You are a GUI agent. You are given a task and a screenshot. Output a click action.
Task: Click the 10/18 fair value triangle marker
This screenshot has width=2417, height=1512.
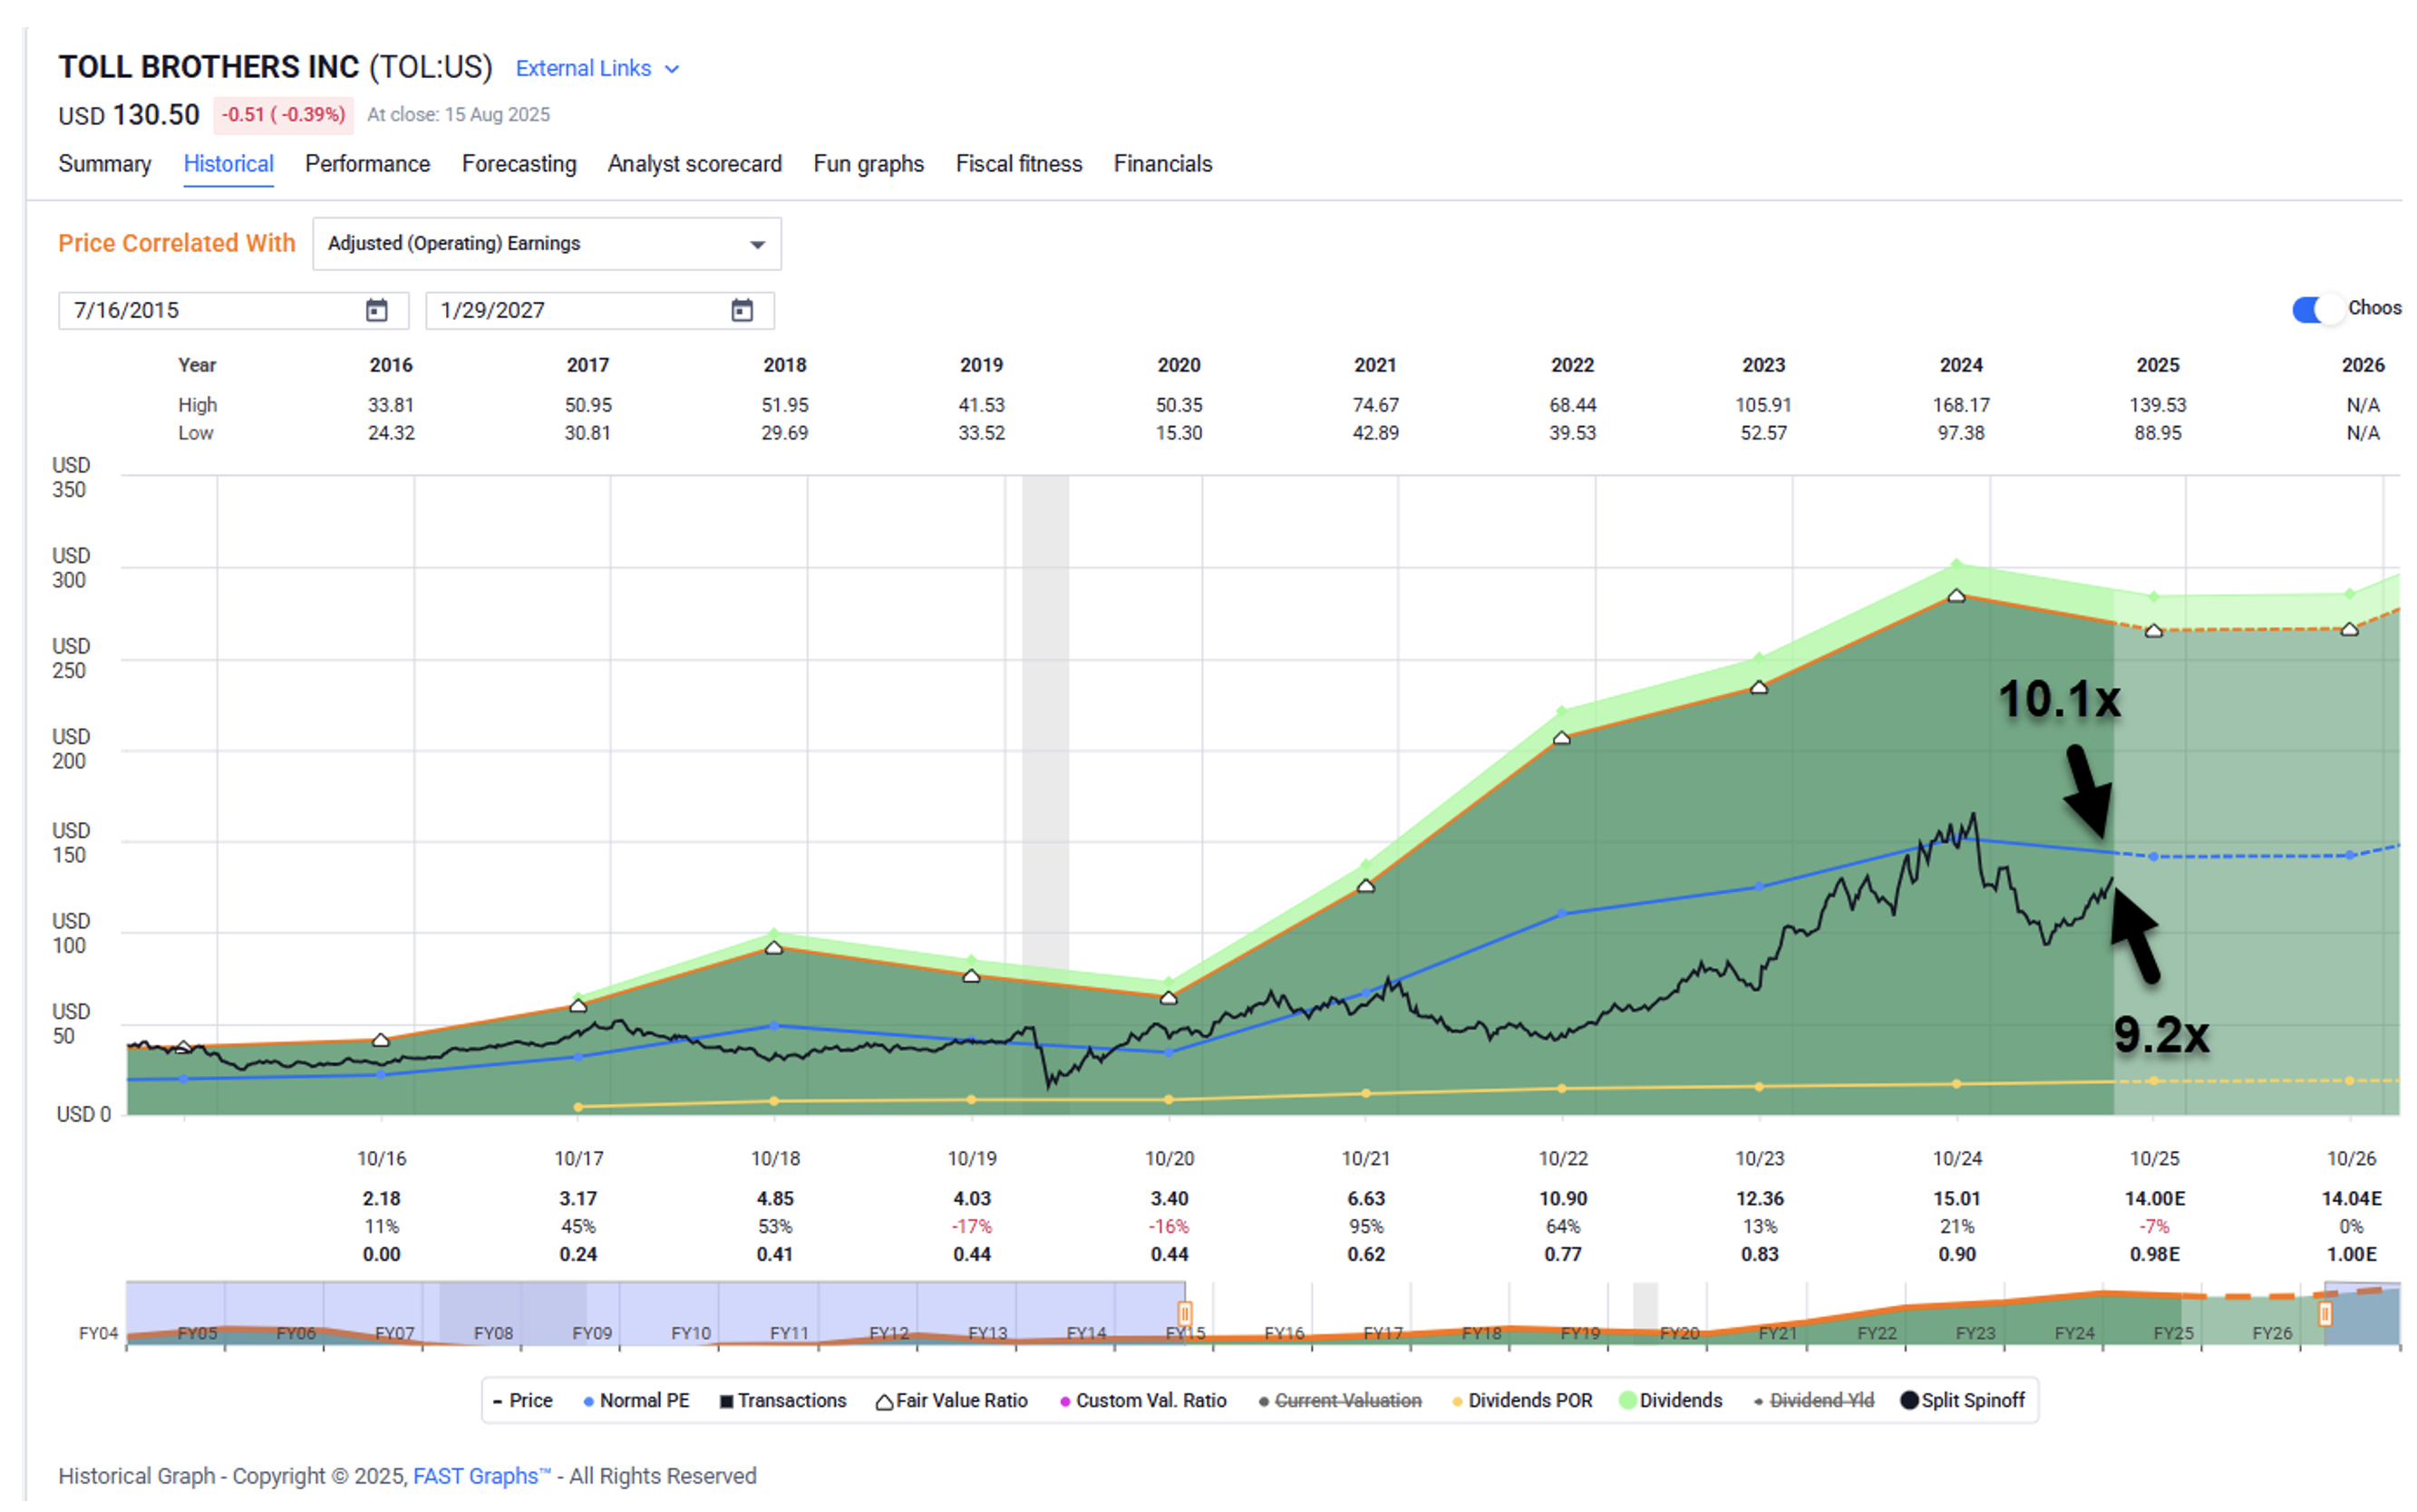point(773,947)
